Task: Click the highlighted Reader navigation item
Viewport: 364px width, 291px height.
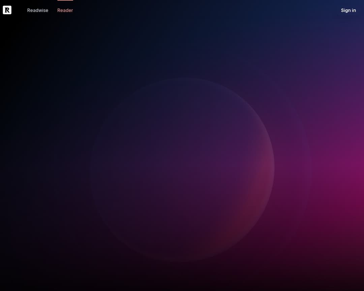Action: click(x=65, y=10)
